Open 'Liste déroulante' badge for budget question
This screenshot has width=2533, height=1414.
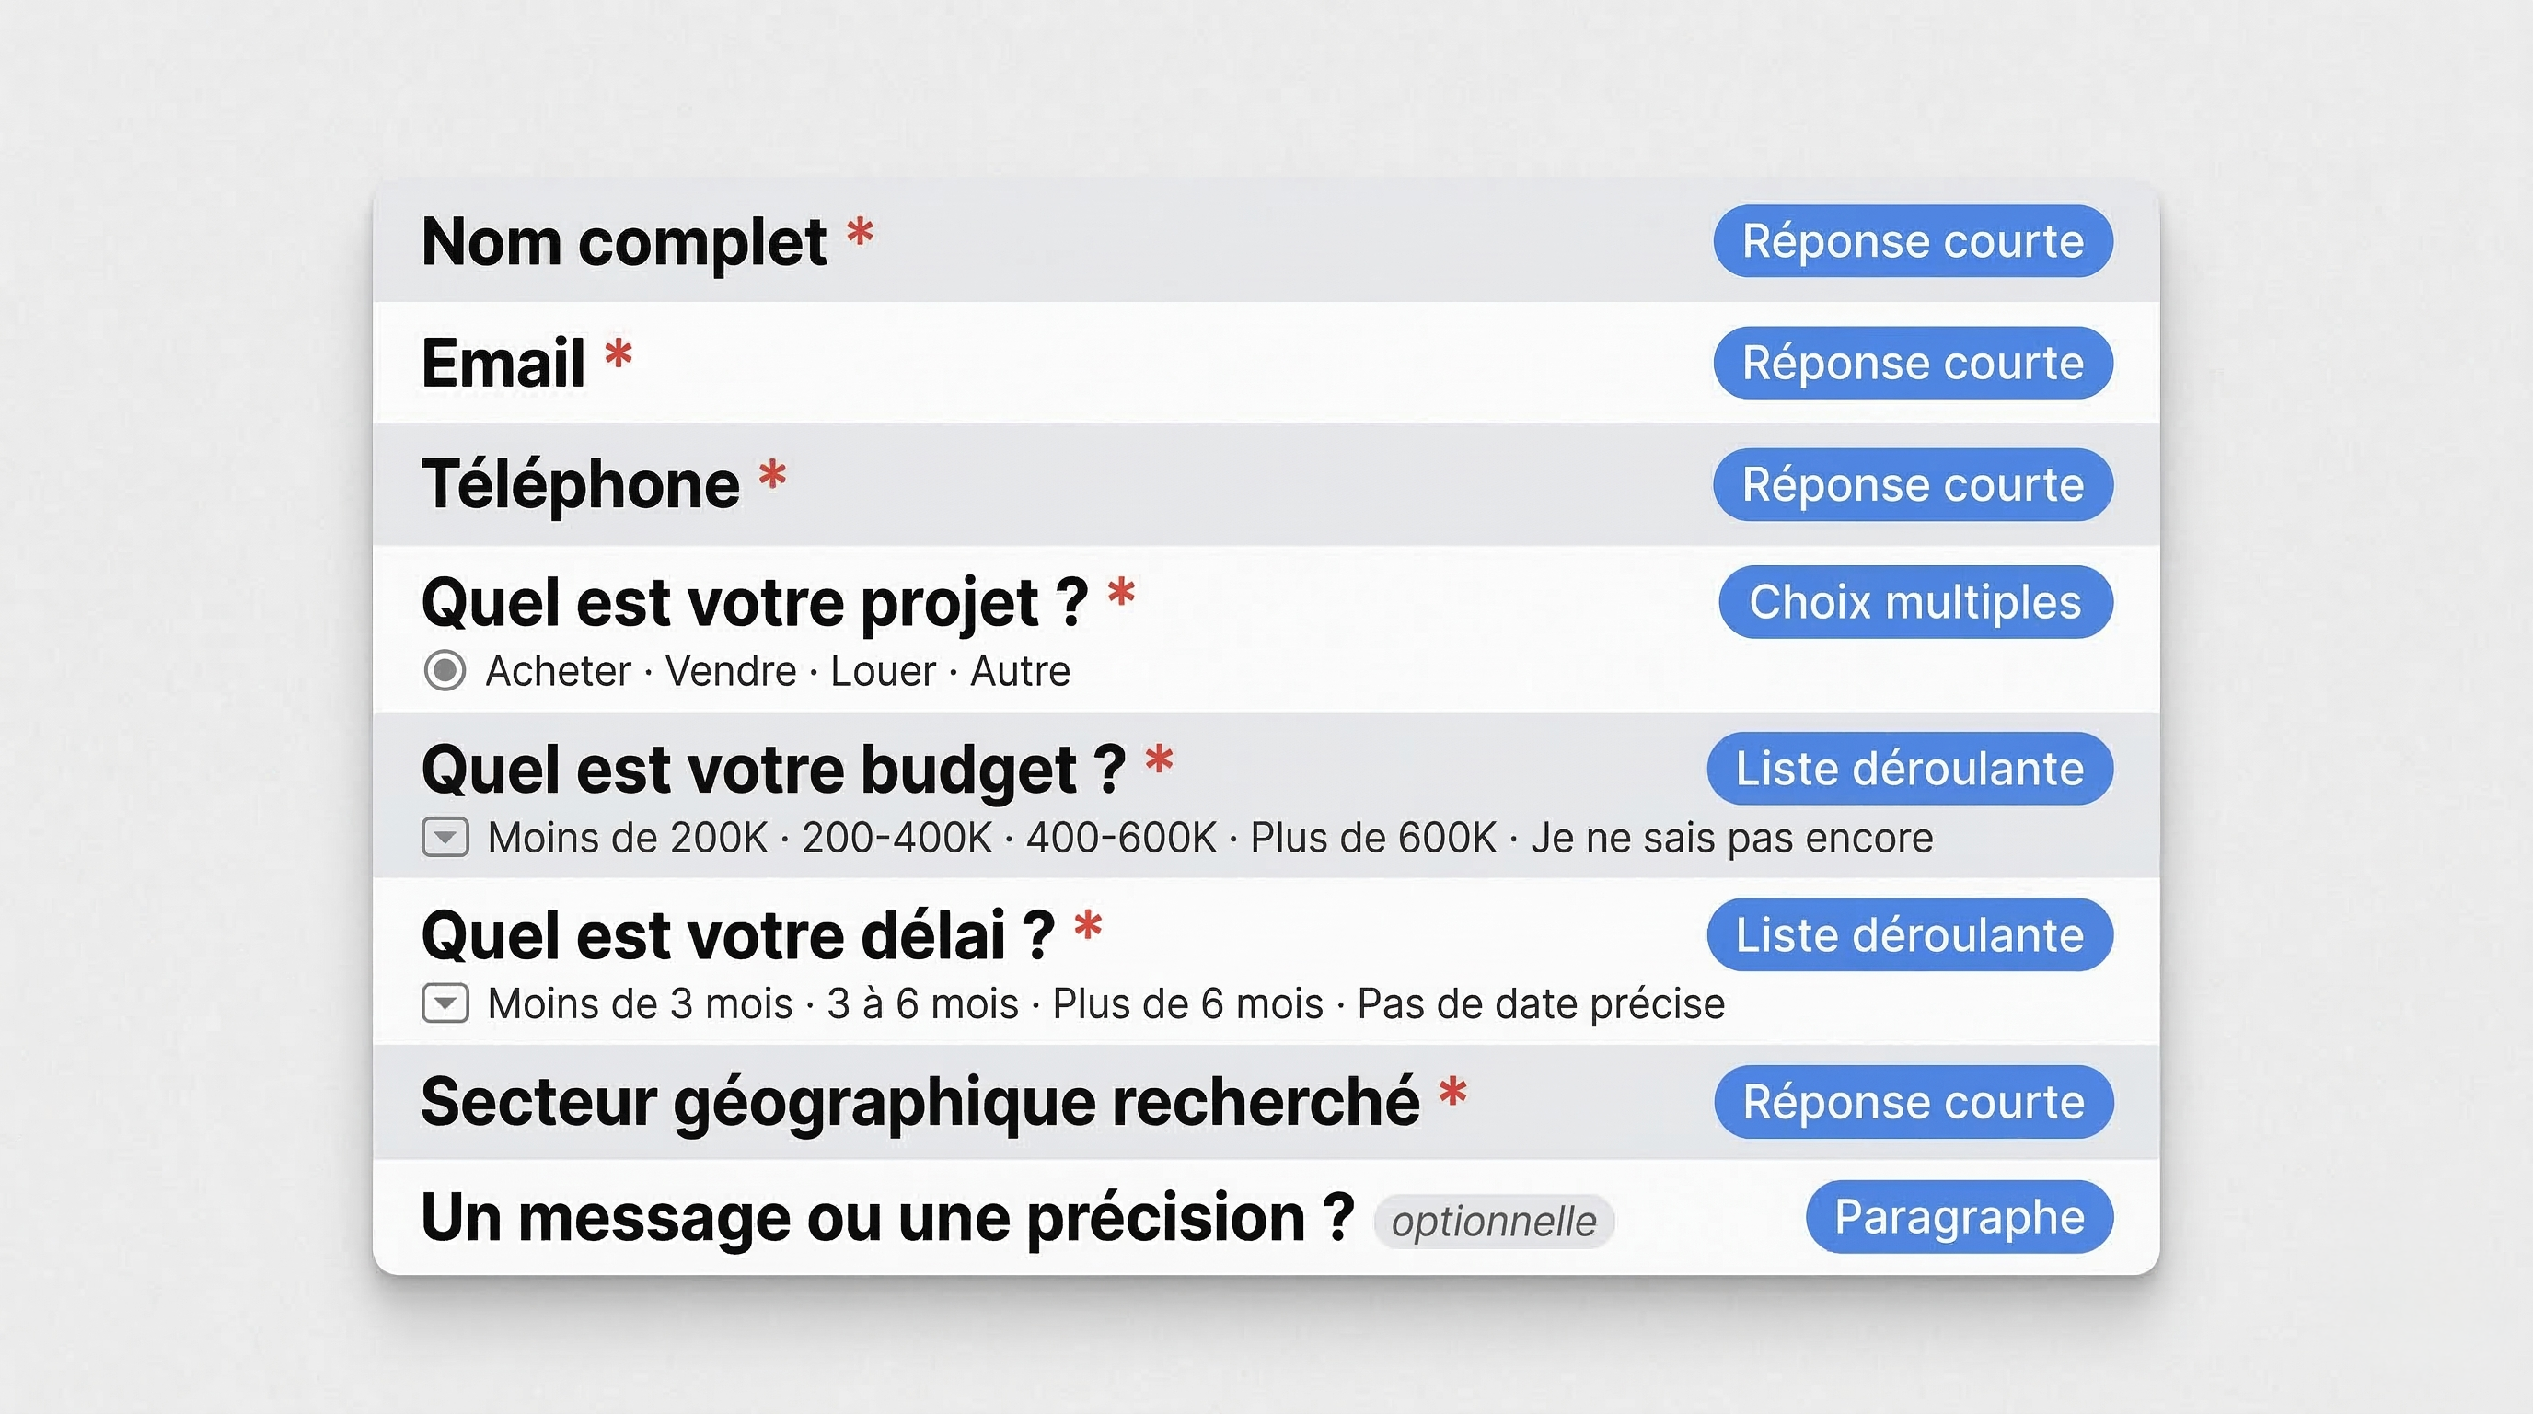[1910, 768]
